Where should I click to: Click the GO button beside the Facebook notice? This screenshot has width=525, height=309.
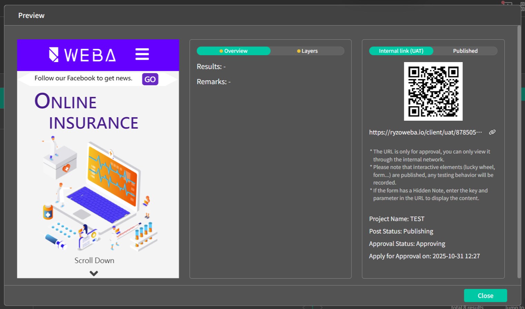[150, 79]
